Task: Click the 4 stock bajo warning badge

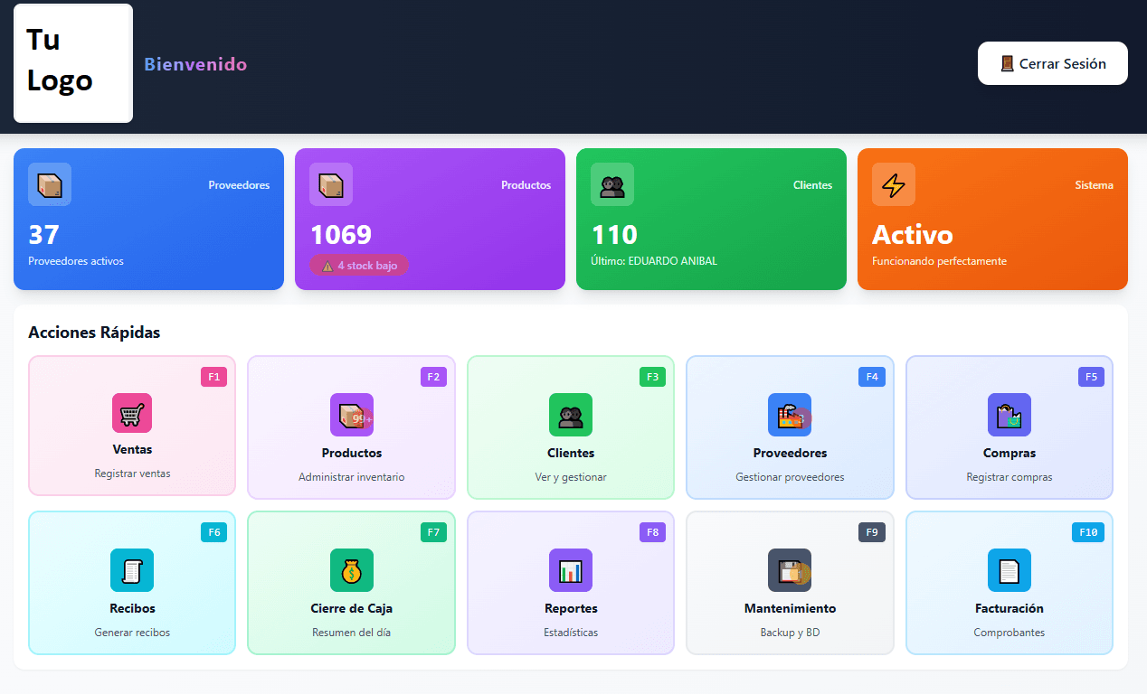Action: [x=359, y=266]
